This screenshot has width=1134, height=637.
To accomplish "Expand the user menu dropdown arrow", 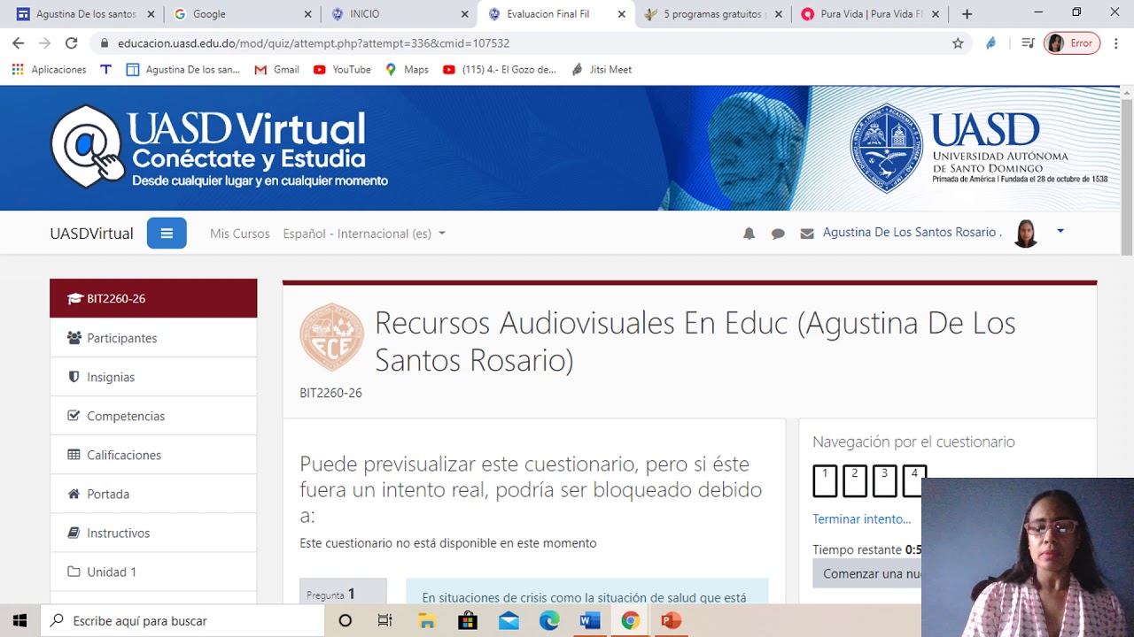I will (x=1060, y=232).
